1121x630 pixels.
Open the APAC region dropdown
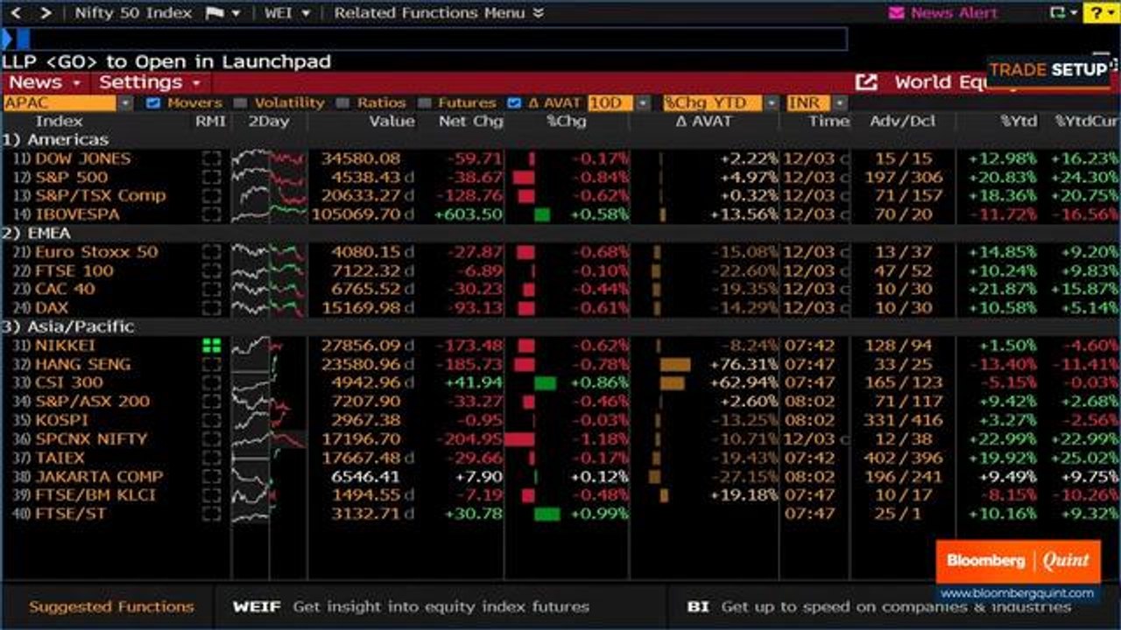[x=125, y=103]
